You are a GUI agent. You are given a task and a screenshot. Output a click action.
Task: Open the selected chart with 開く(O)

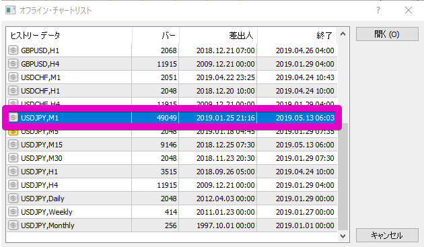tap(387, 34)
